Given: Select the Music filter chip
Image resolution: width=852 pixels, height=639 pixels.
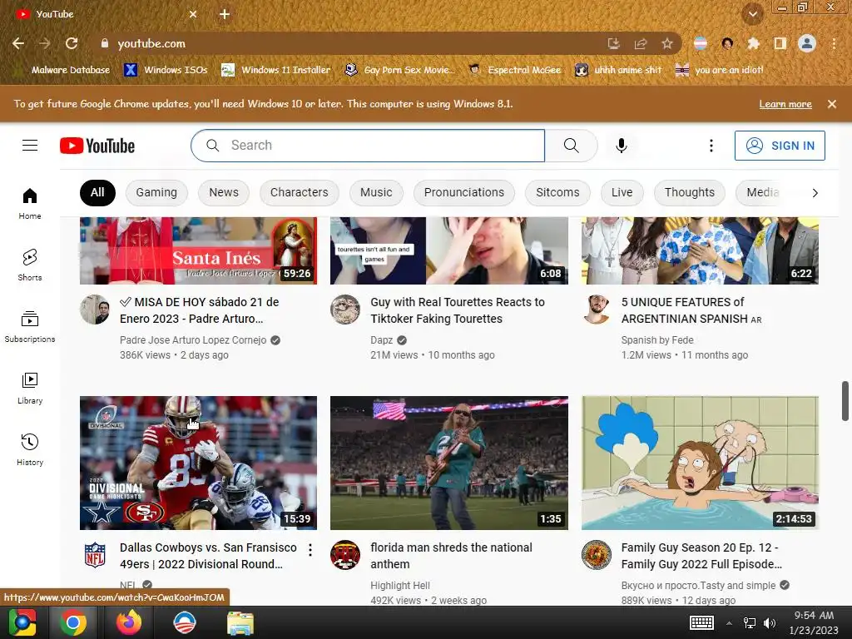Looking at the screenshot, I should [376, 193].
